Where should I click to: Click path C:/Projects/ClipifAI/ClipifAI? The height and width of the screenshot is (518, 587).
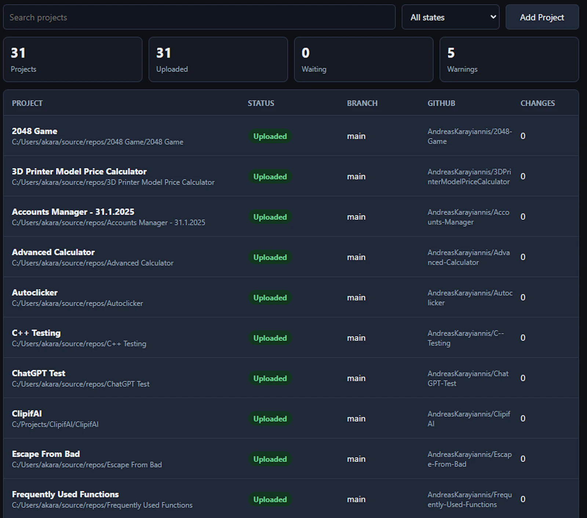coord(55,424)
